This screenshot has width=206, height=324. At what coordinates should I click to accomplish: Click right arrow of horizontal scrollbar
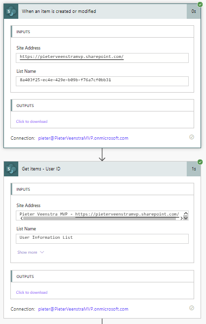[x=181, y=218]
